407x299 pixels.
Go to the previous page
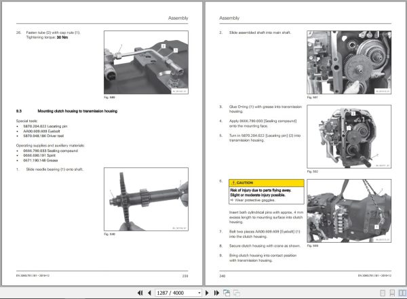(x=149, y=293)
